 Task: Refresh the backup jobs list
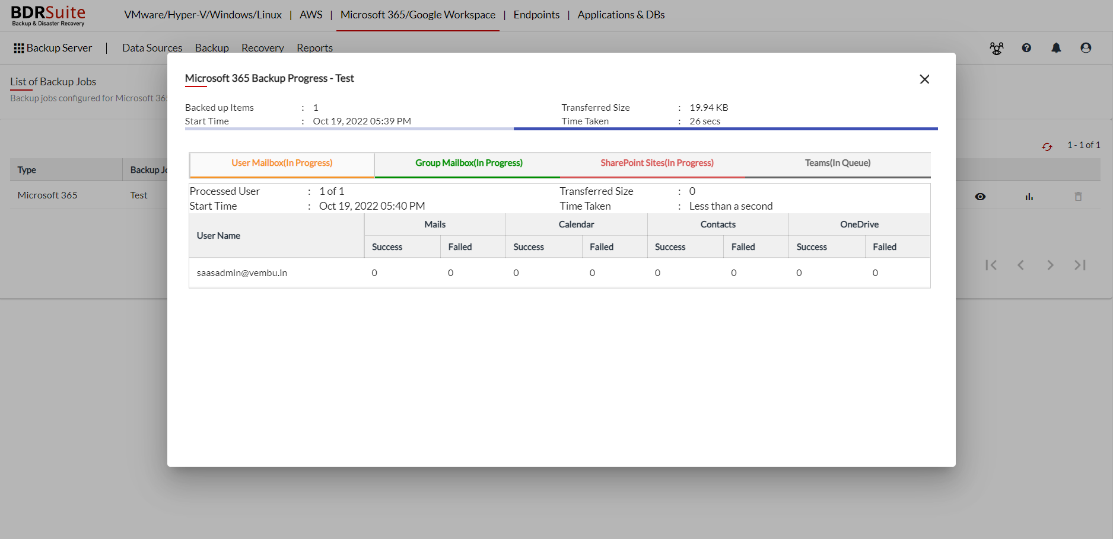tap(1047, 146)
